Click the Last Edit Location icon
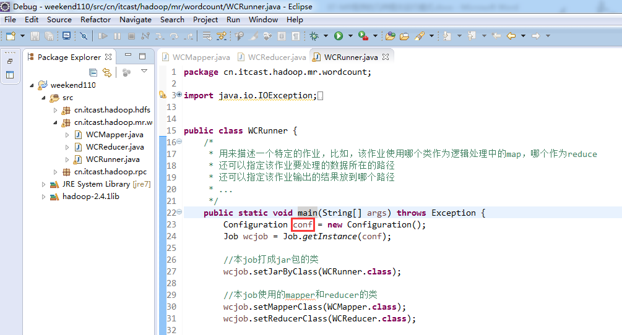The height and width of the screenshot is (335, 622). click(496, 36)
